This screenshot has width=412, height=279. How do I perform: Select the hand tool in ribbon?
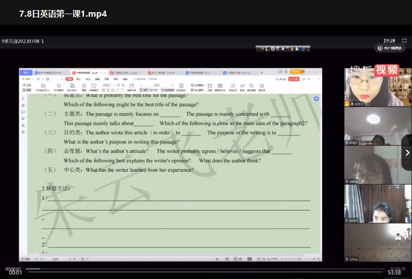(x=27, y=85)
